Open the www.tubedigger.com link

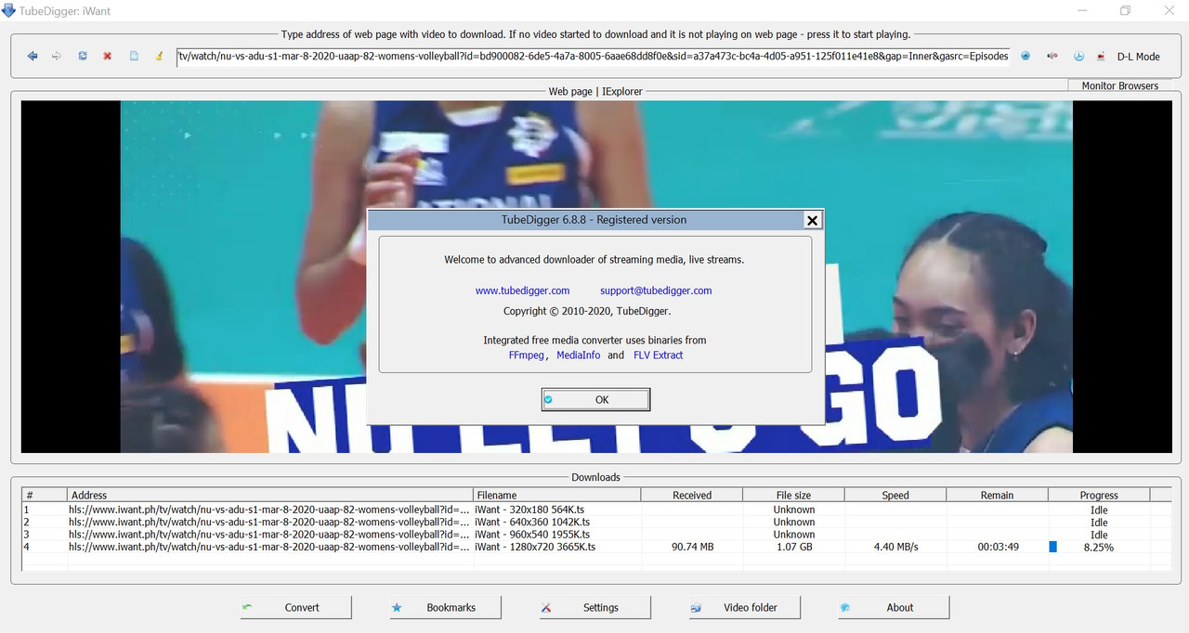[522, 291]
